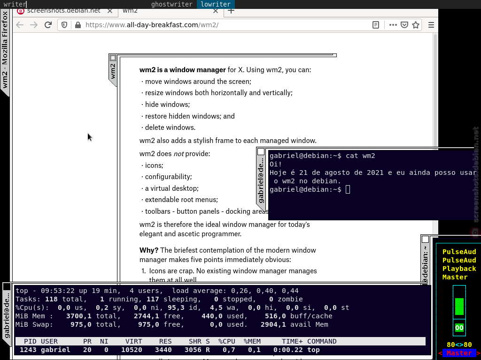Go forward in Firefox history
Viewport: 481px width, 360px height.
click(x=34, y=25)
